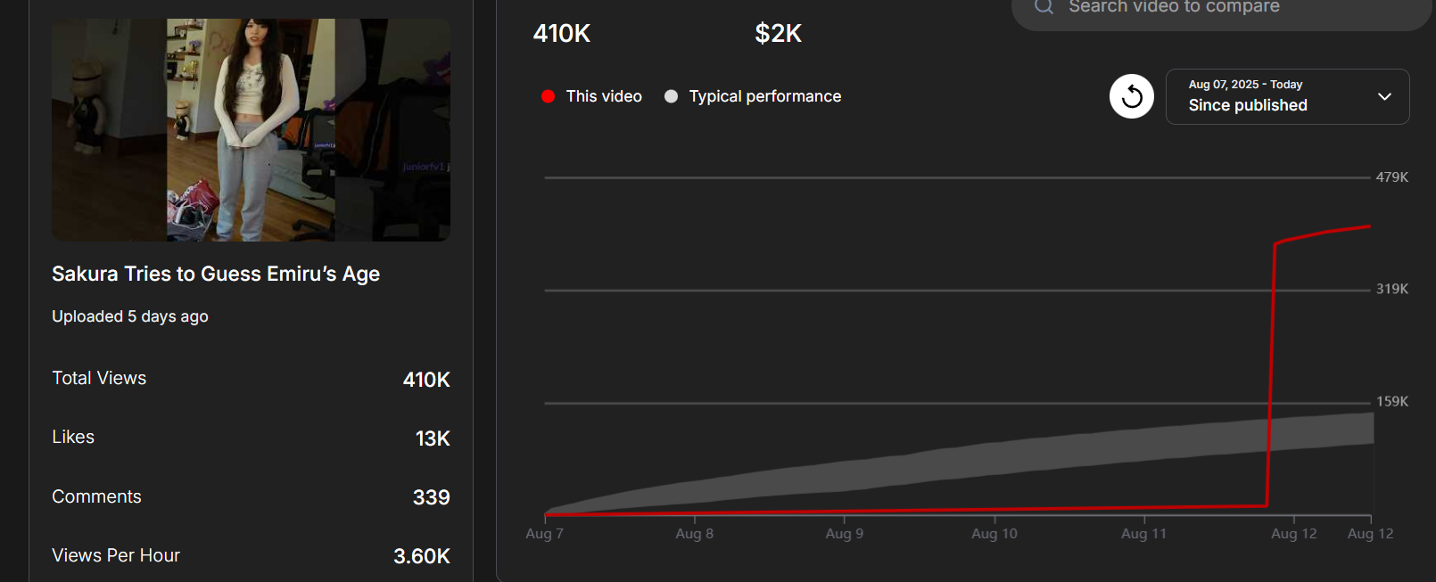
Task: Open the title Sakura Tries to Guess Emiru's Age
Action: click(x=216, y=274)
